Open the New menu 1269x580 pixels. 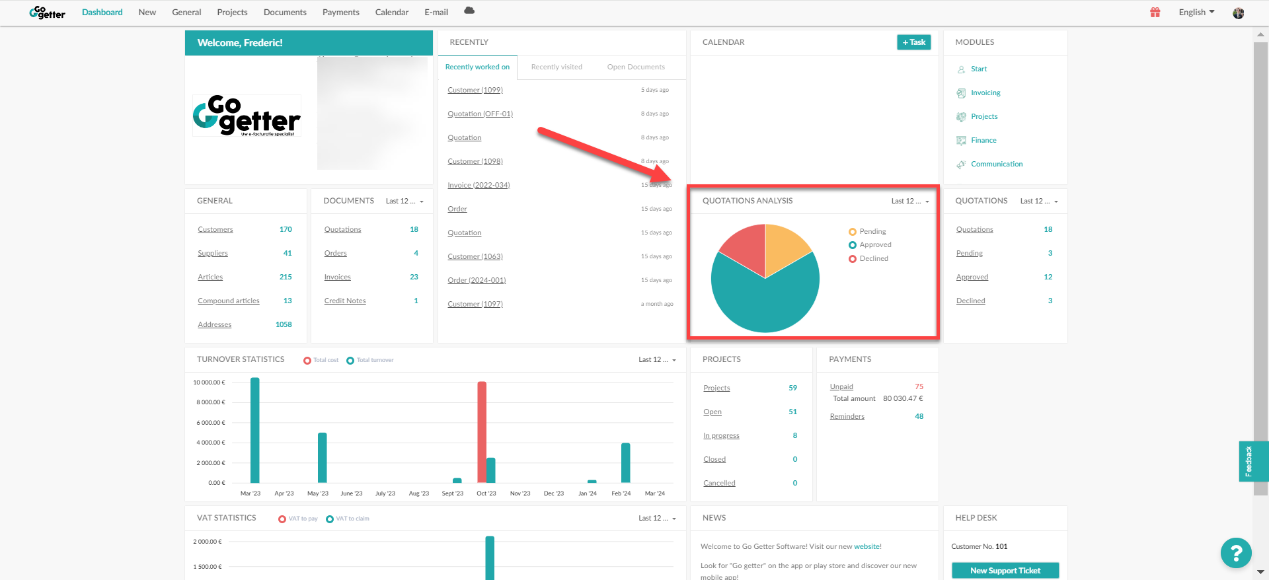pos(147,13)
